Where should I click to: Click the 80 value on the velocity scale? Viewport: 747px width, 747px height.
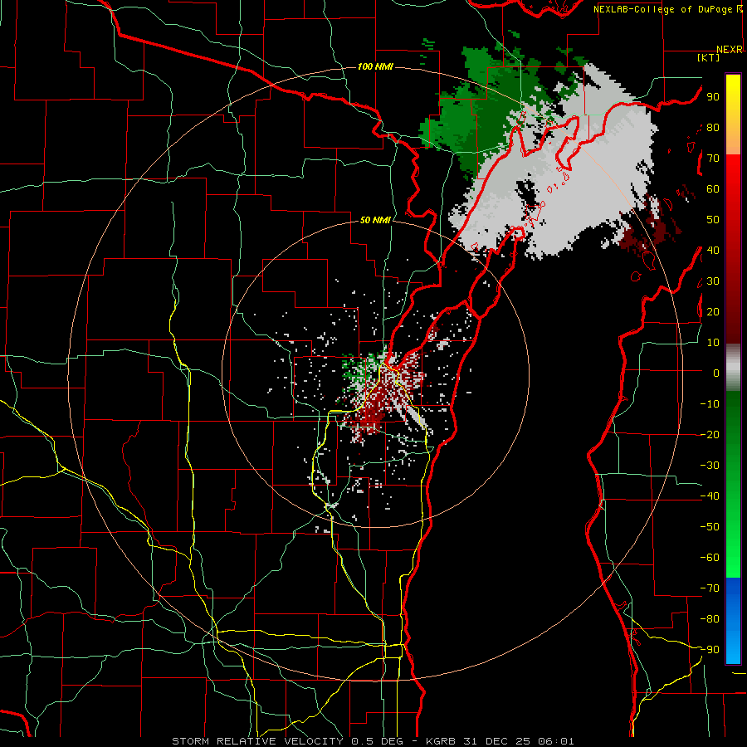pyautogui.click(x=713, y=127)
